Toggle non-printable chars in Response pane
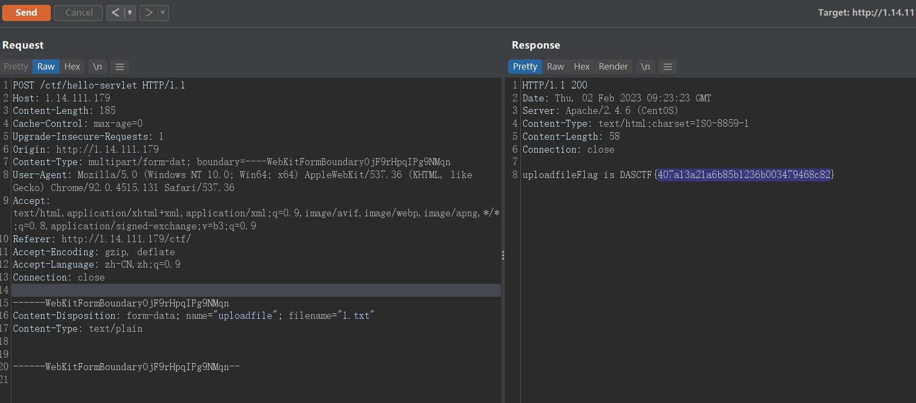 click(x=645, y=66)
